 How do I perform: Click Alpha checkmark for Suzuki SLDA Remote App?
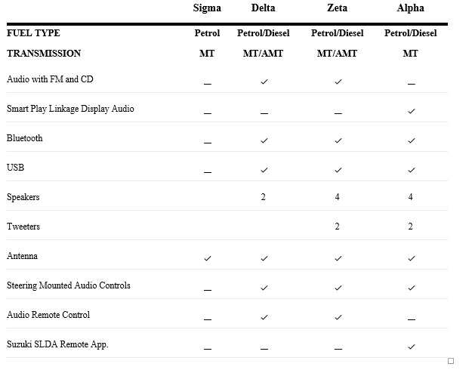coord(411,347)
